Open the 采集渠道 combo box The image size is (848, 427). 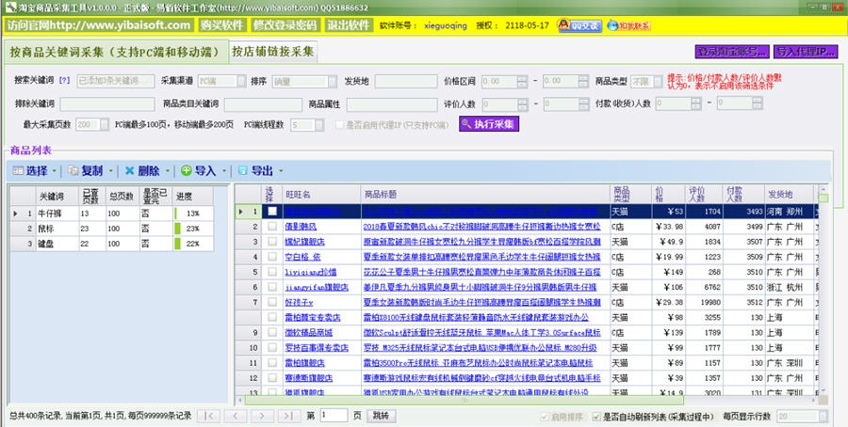(x=221, y=81)
